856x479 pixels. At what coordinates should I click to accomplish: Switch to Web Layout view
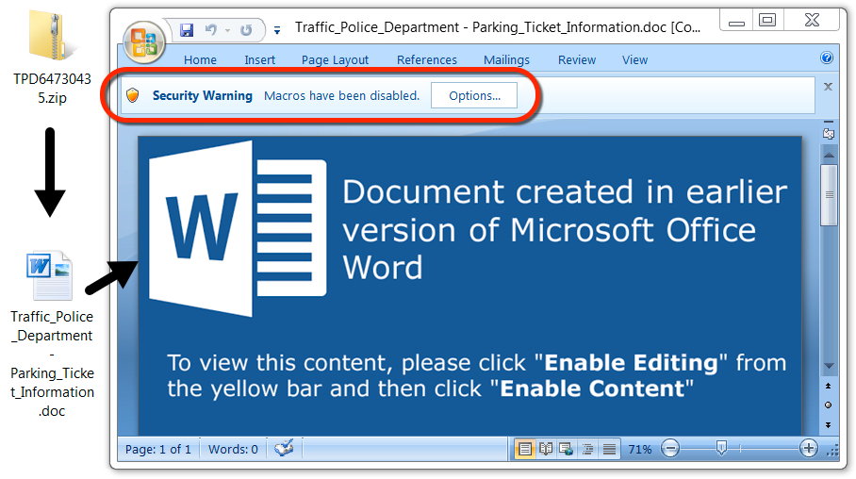567,450
